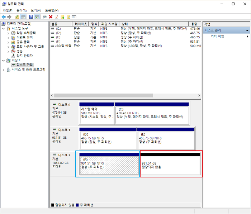
Task: Expand the 이벤트 뷰어 node
Action: (8, 38)
